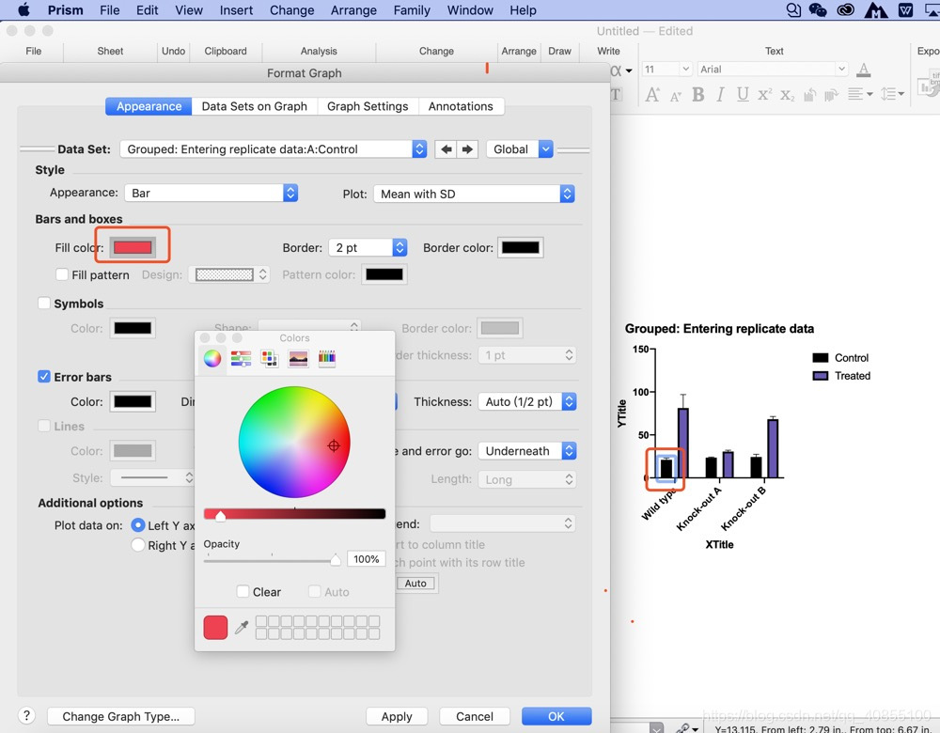Open WeChat from the menu bar
This screenshot has height=733, width=940.
click(x=818, y=9)
